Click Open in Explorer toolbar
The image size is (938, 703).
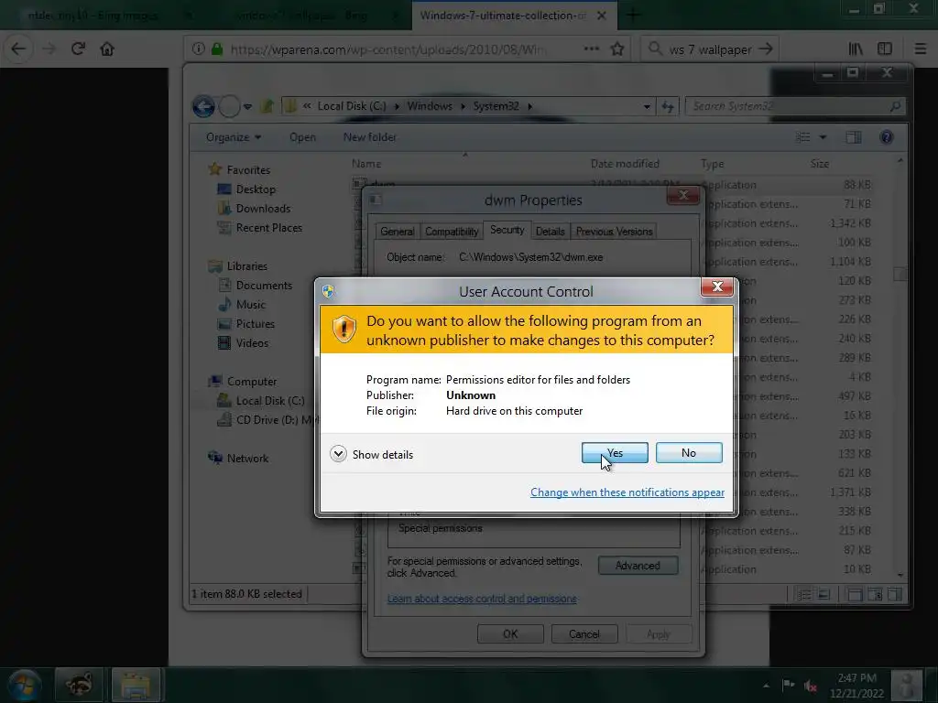click(302, 137)
